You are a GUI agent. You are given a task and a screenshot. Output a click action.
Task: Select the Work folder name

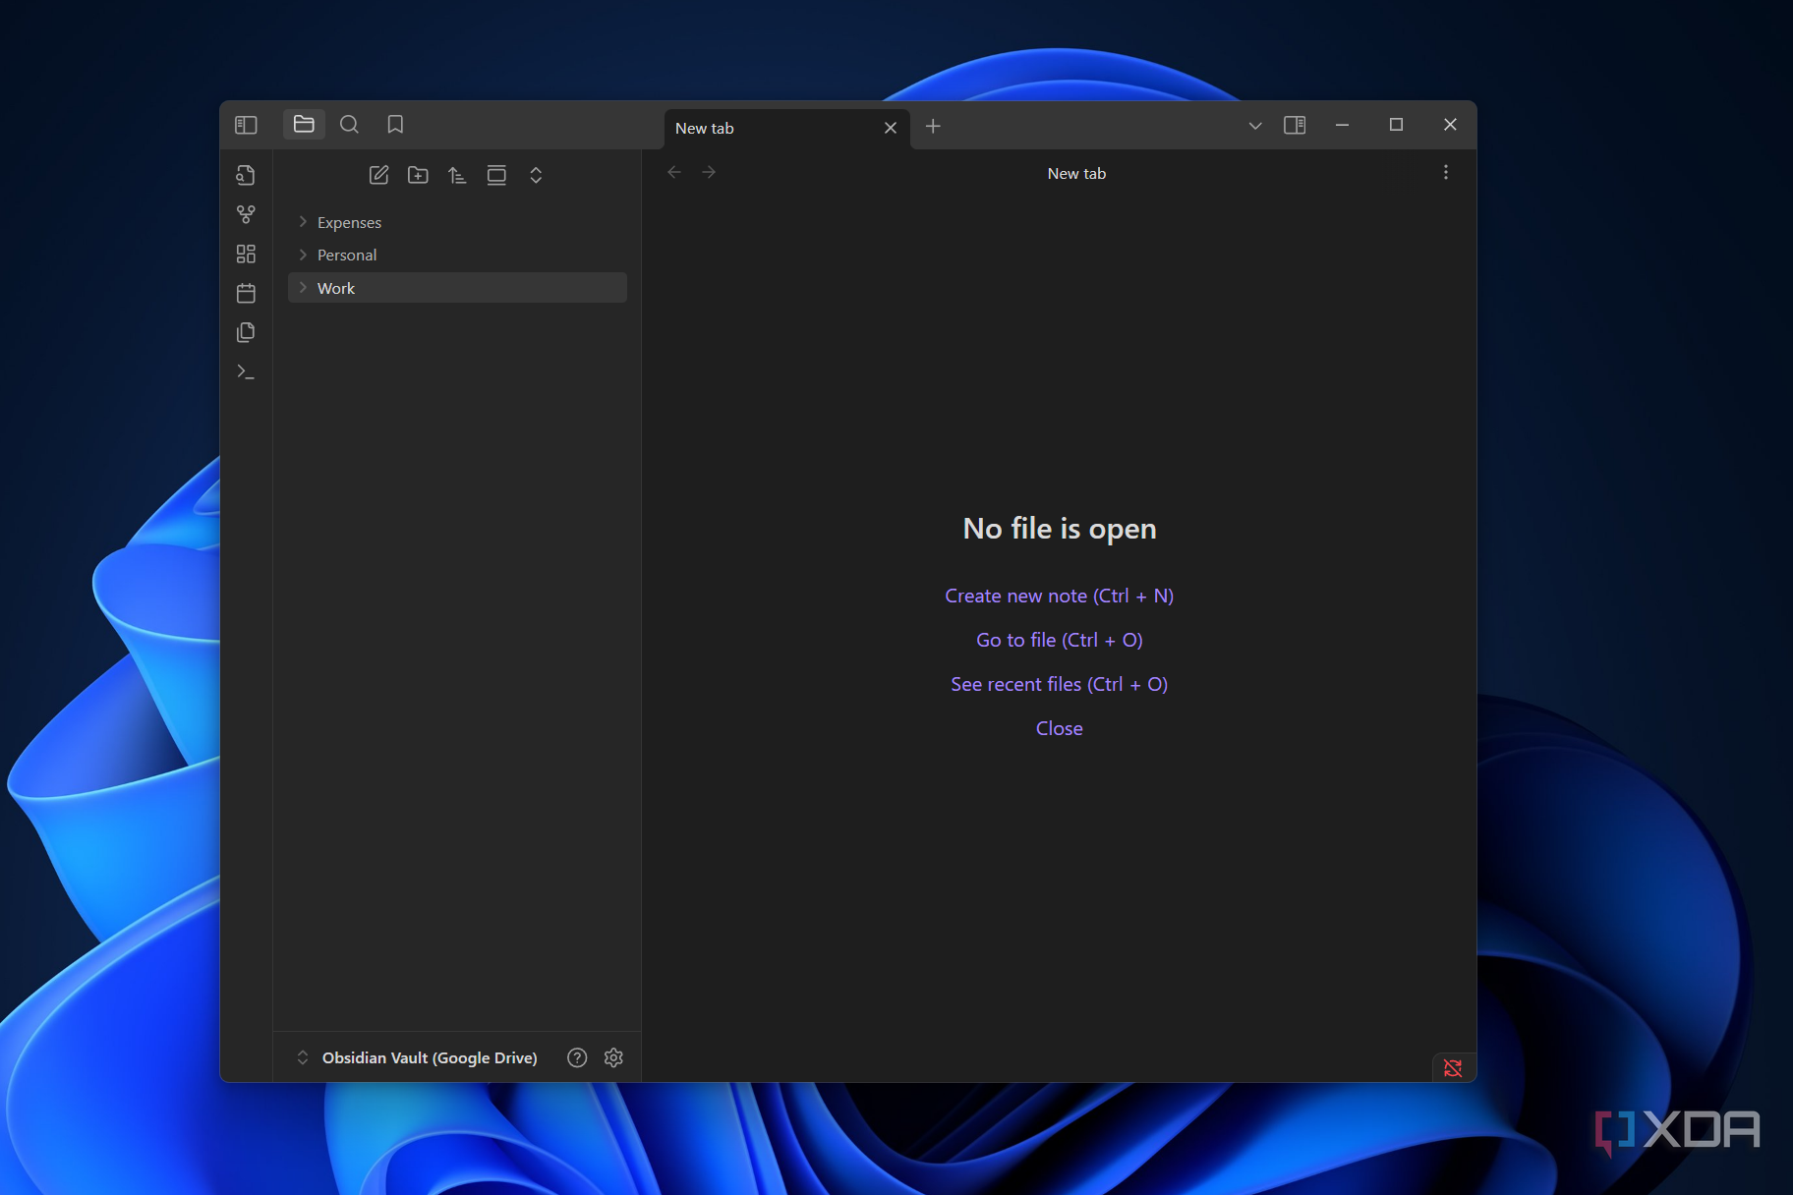point(336,289)
